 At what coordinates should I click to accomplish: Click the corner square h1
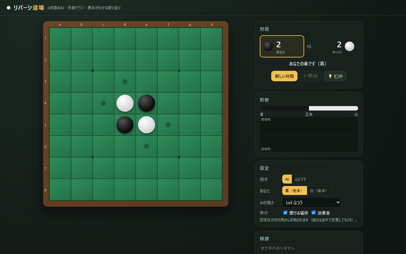coord(211,38)
